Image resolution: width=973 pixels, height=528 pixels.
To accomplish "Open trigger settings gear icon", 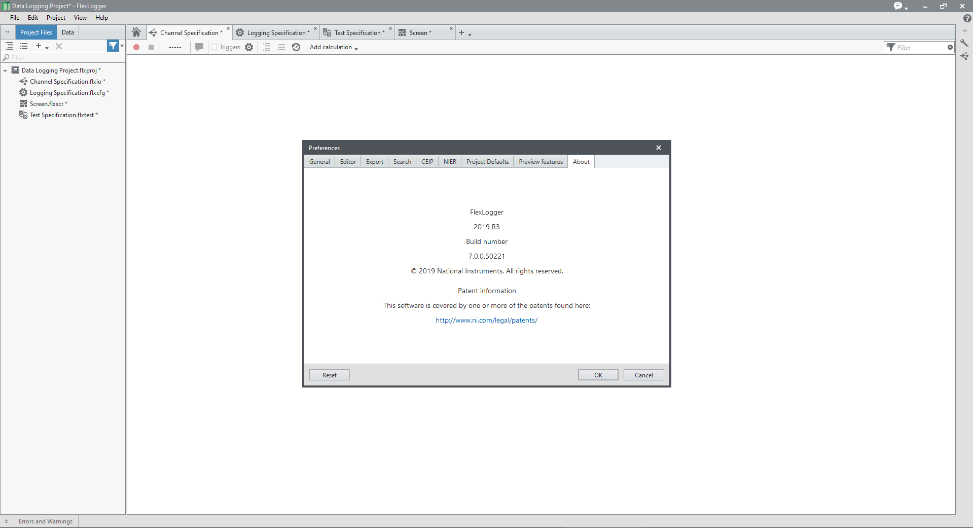I will pyautogui.click(x=249, y=47).
